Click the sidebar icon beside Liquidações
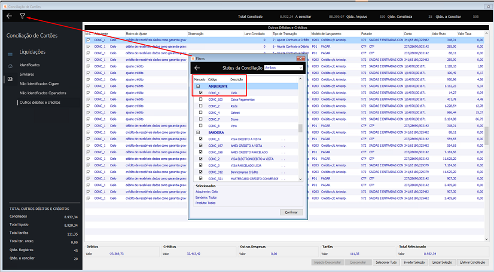Viewport: 494px width, 272px height. [x=10, y=54]
